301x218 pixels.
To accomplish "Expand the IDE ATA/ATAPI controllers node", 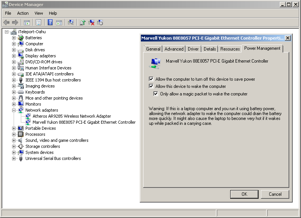I will point(14,74).
